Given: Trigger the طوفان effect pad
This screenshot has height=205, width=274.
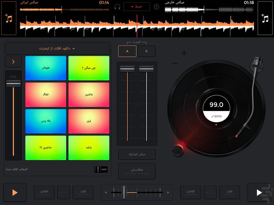Looking at the screenshot, I should (x=46, y=68).
